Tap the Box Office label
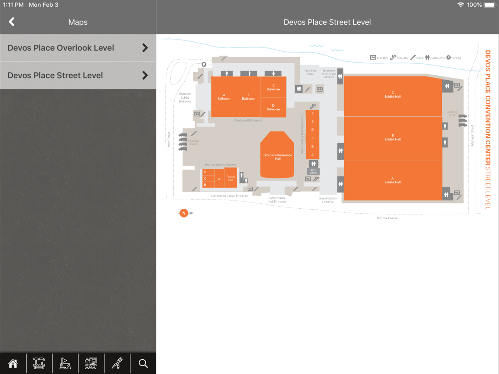 pyautogui.click(x=313, y=171)
